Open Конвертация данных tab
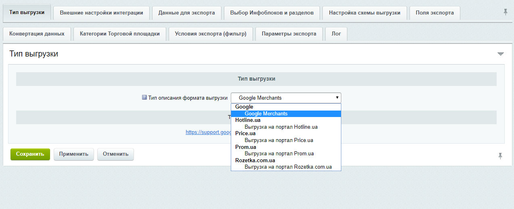The image size is (514, 209). coord(37,33)
